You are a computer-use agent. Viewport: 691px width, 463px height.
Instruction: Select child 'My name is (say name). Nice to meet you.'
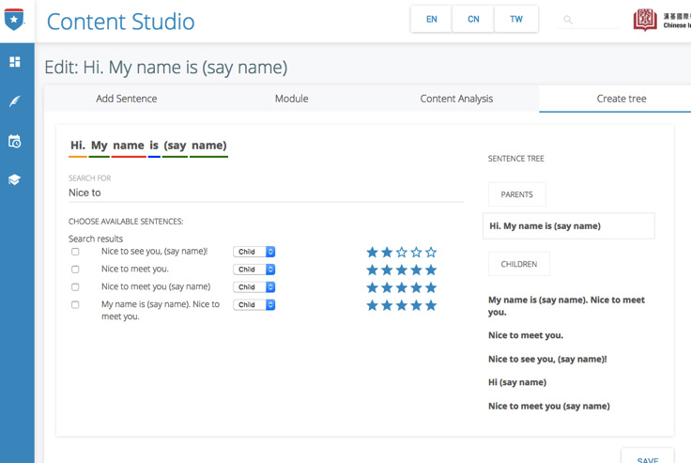[566, 305]
